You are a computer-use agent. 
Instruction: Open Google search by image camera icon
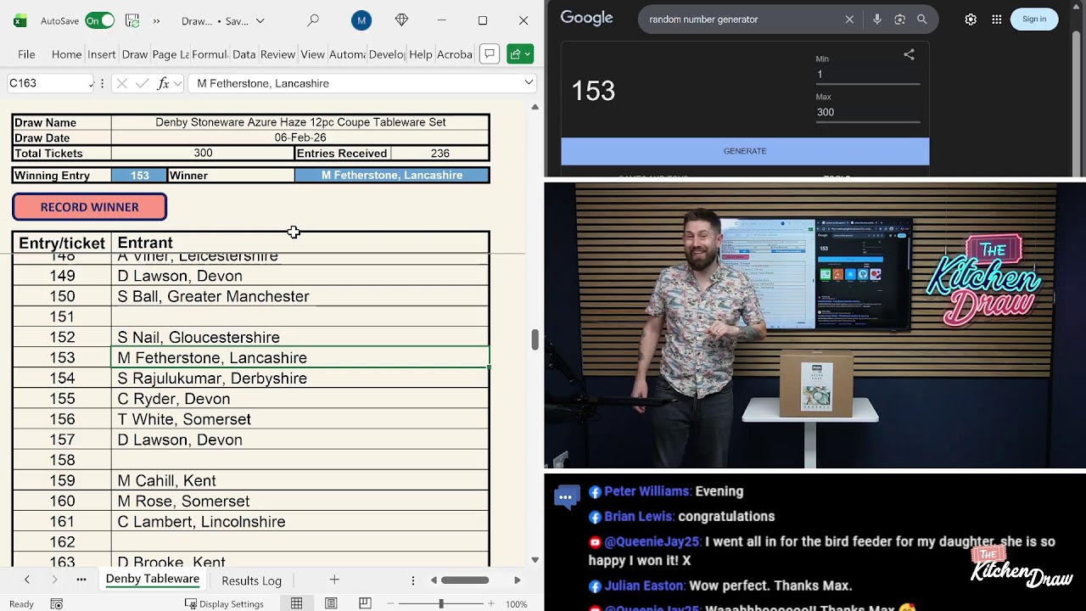[x=899, y=20]
